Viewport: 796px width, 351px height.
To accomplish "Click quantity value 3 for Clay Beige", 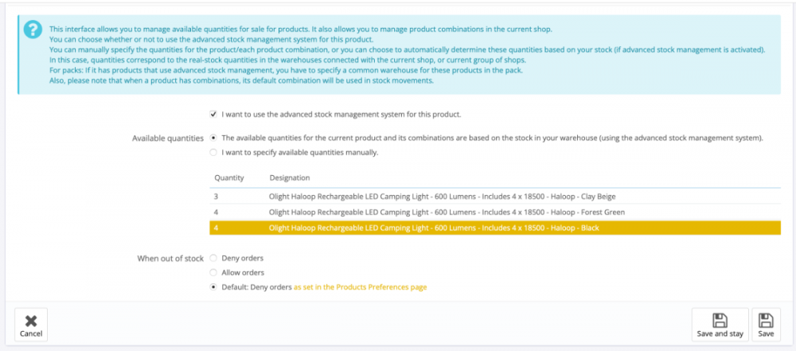I will point(216,196).
